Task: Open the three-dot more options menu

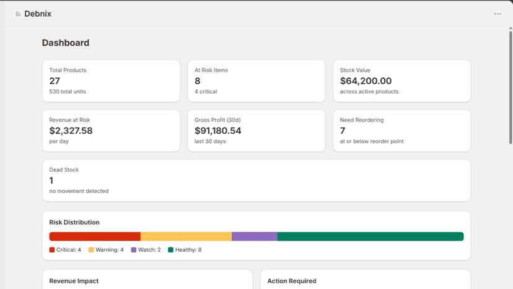Action: tap(498, 14)
